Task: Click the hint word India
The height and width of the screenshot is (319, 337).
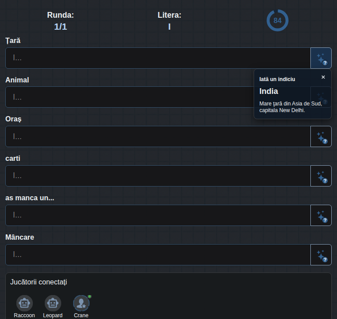Action: tap(269, 91)
